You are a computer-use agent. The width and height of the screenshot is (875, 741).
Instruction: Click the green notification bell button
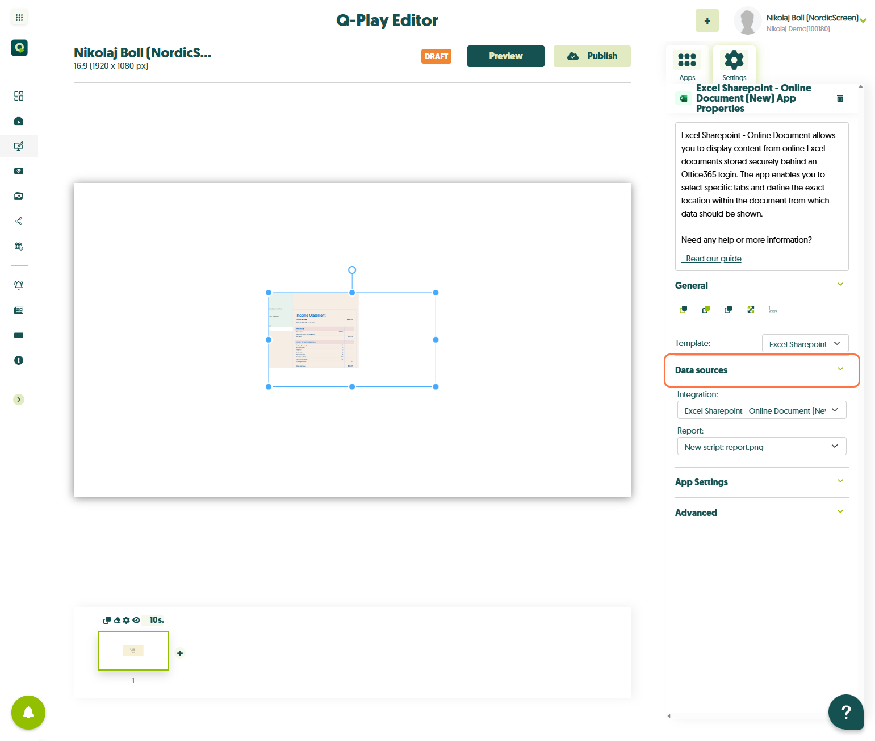[x=28, y=713]
